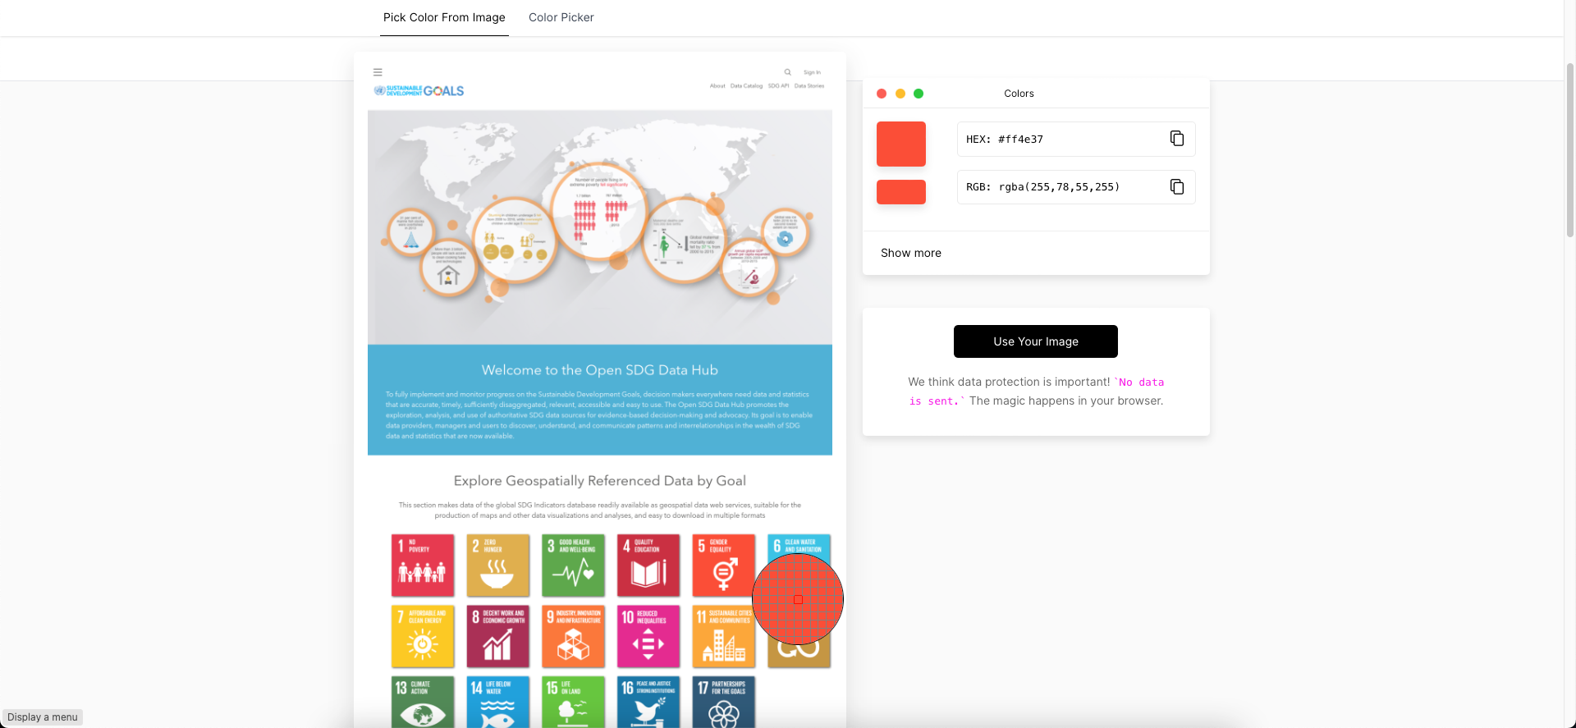Pick color from Partnerships for the Goals tile
1576x728 pixels.
tap(724, 702)
